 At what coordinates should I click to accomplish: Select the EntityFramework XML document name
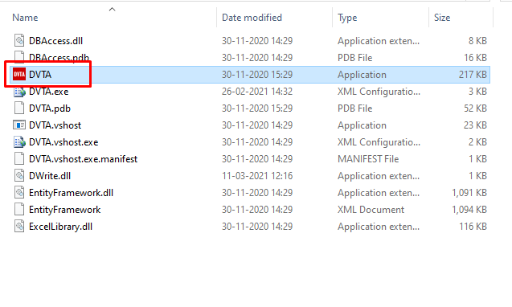coord(64,210)
